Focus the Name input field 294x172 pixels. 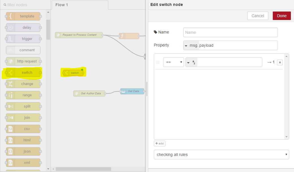tap(230, 32)
